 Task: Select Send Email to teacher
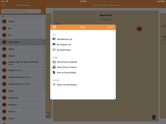coord(83,62)
